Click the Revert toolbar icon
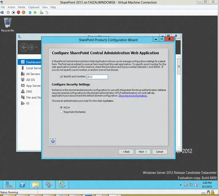The height and width of the screenshot is (196, 219). [x=47, y=13]
